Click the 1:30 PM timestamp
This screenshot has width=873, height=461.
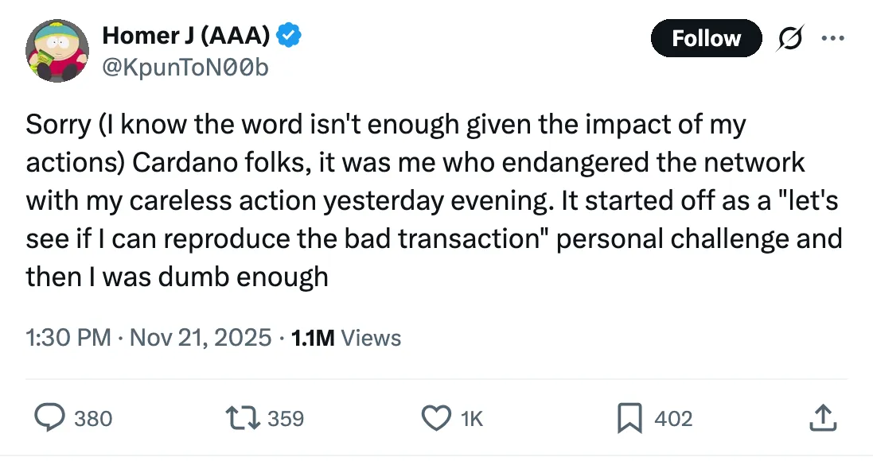68,338
